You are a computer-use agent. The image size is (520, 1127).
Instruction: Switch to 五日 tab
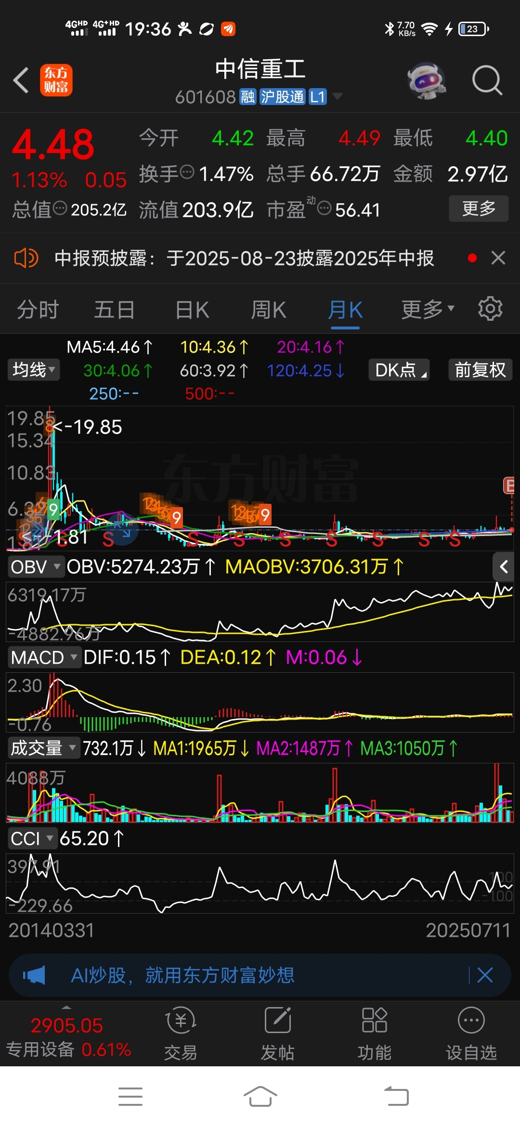tap(114, 309)
